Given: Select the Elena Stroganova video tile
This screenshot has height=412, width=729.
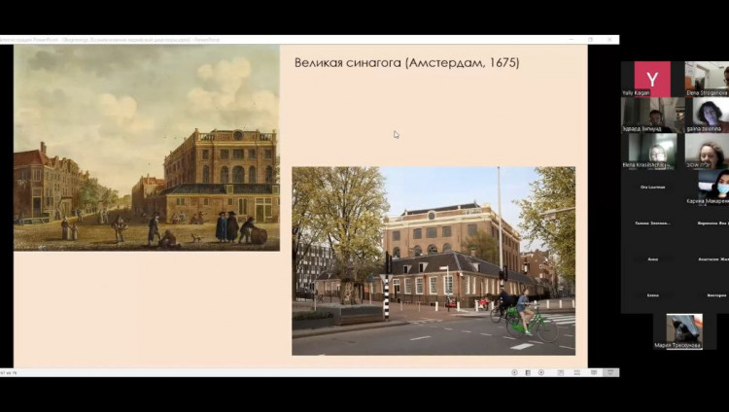Looking at the screenshot, I should [x=707, y=79].
